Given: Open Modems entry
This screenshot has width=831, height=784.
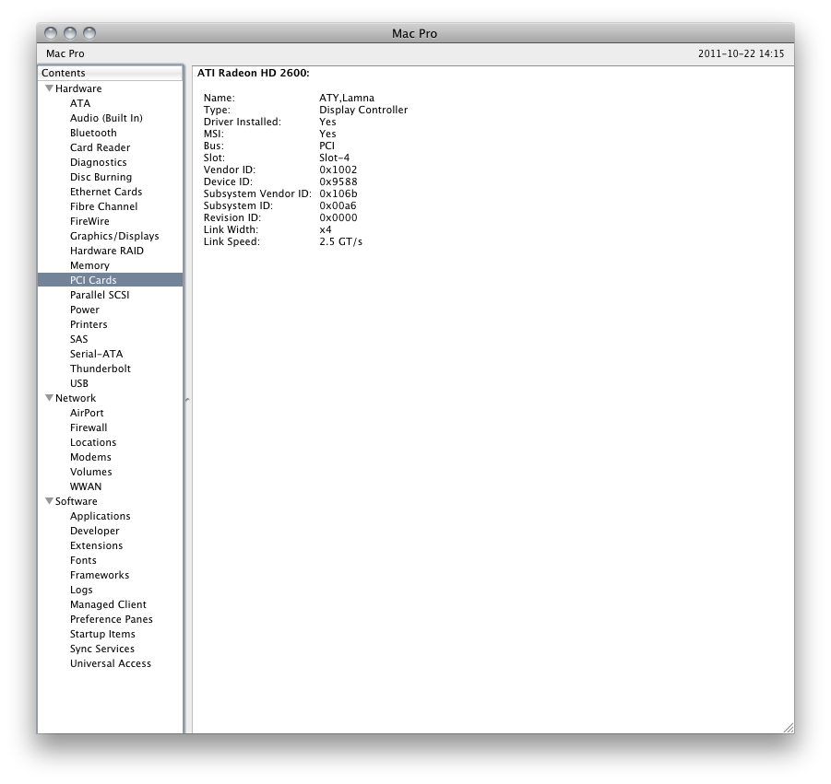Looking at the screenshot, I should point(90,457).
